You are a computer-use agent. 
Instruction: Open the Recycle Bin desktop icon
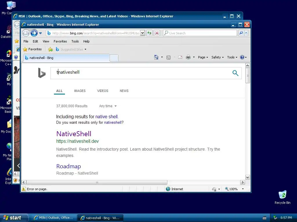coord(282,197)
